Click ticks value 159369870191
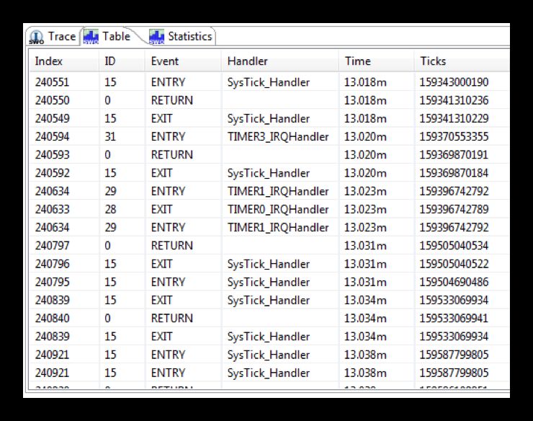 click(x=454, y=155)
